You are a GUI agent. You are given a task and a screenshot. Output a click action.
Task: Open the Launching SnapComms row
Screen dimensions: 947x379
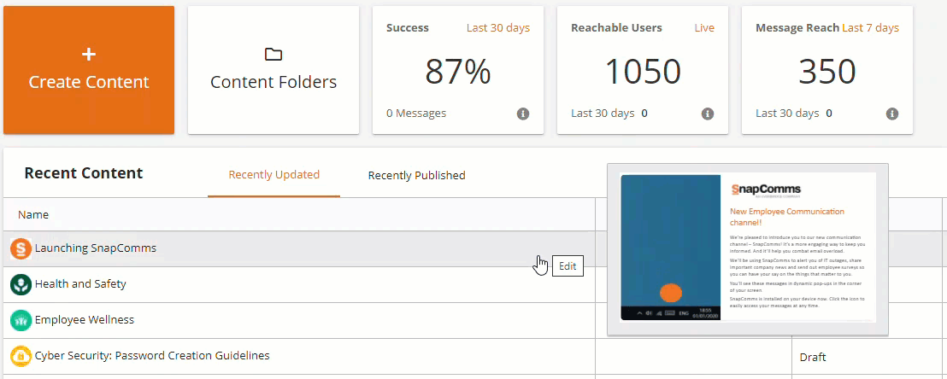coord(299,248)
